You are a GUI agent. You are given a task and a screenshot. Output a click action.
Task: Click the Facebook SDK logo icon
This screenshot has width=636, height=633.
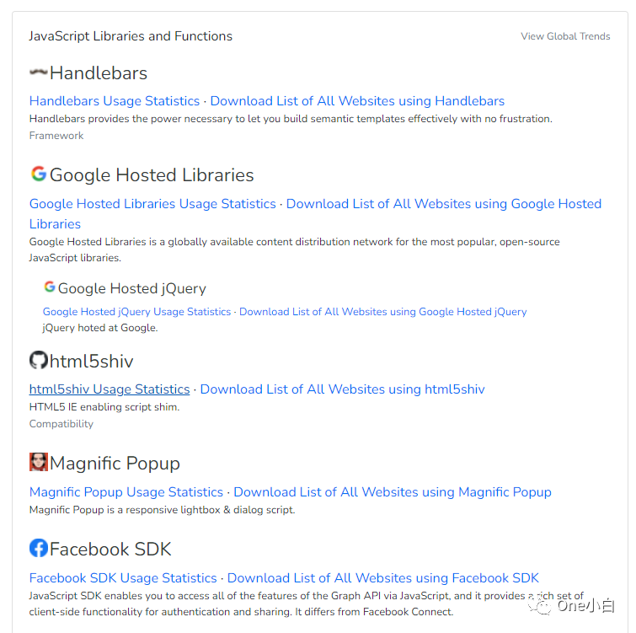pyautogui.click(x=39, y=549)
